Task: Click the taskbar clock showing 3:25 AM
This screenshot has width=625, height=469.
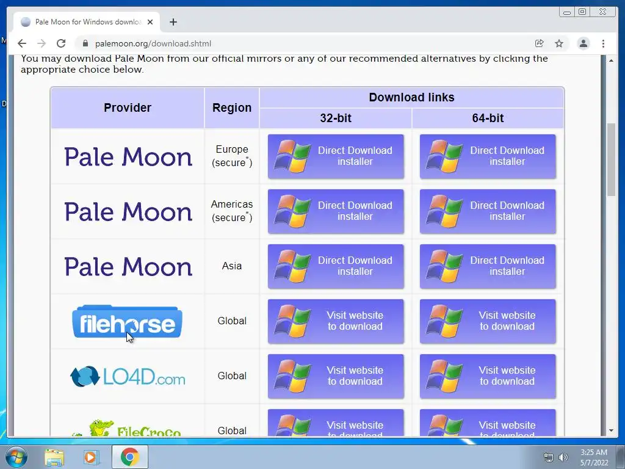Action: tap(594, 457)
